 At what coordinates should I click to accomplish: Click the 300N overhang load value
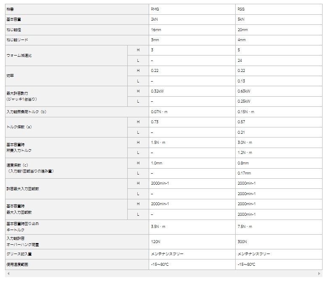pyautogui.click(x=242, y=242)
